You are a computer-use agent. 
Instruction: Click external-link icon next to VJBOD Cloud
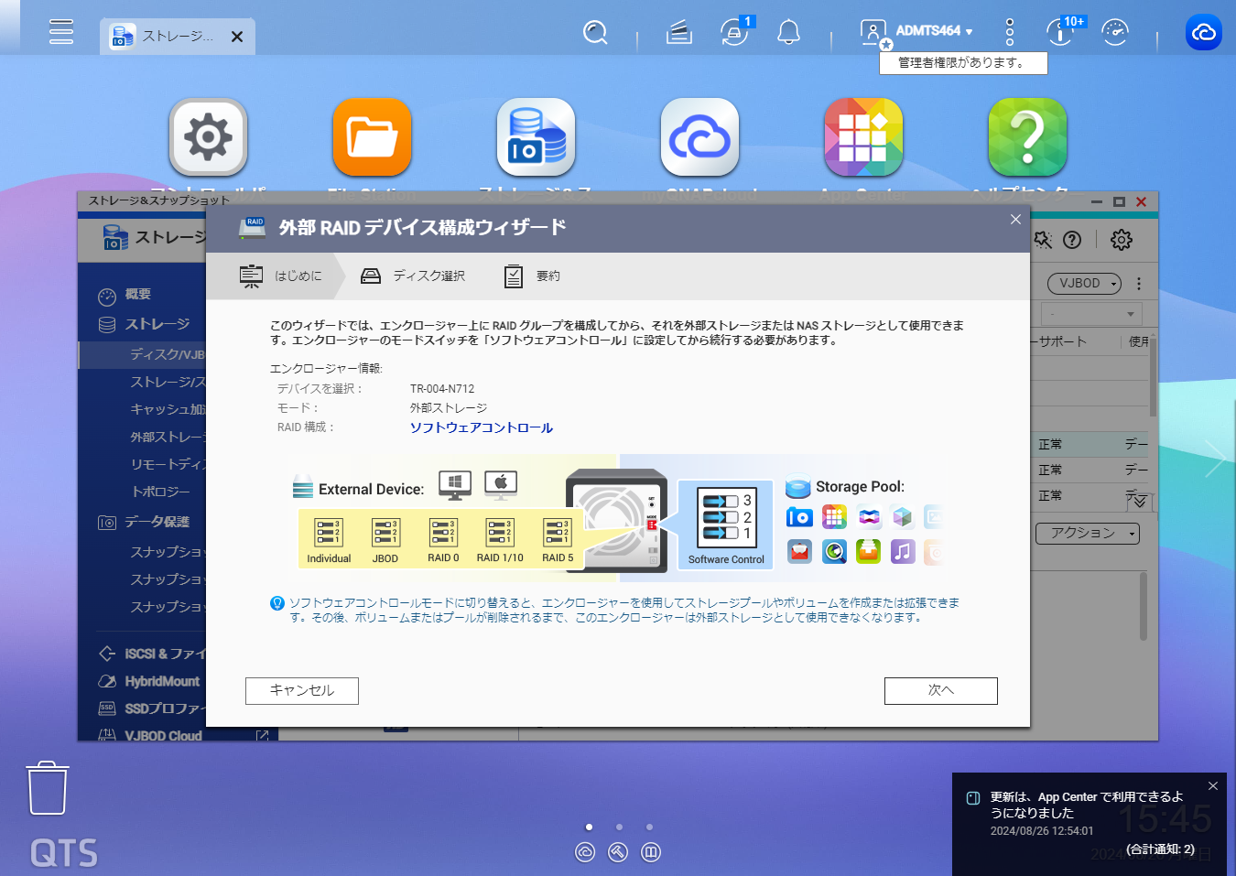262,735
